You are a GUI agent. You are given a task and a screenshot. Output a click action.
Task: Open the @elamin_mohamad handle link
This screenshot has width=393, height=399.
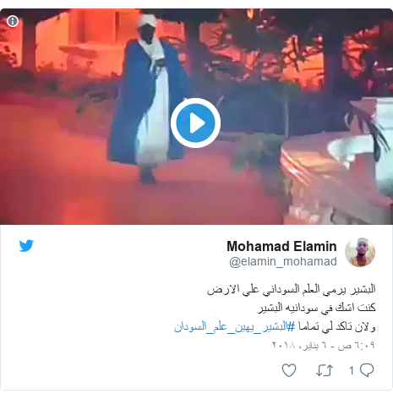coord(283,261)
